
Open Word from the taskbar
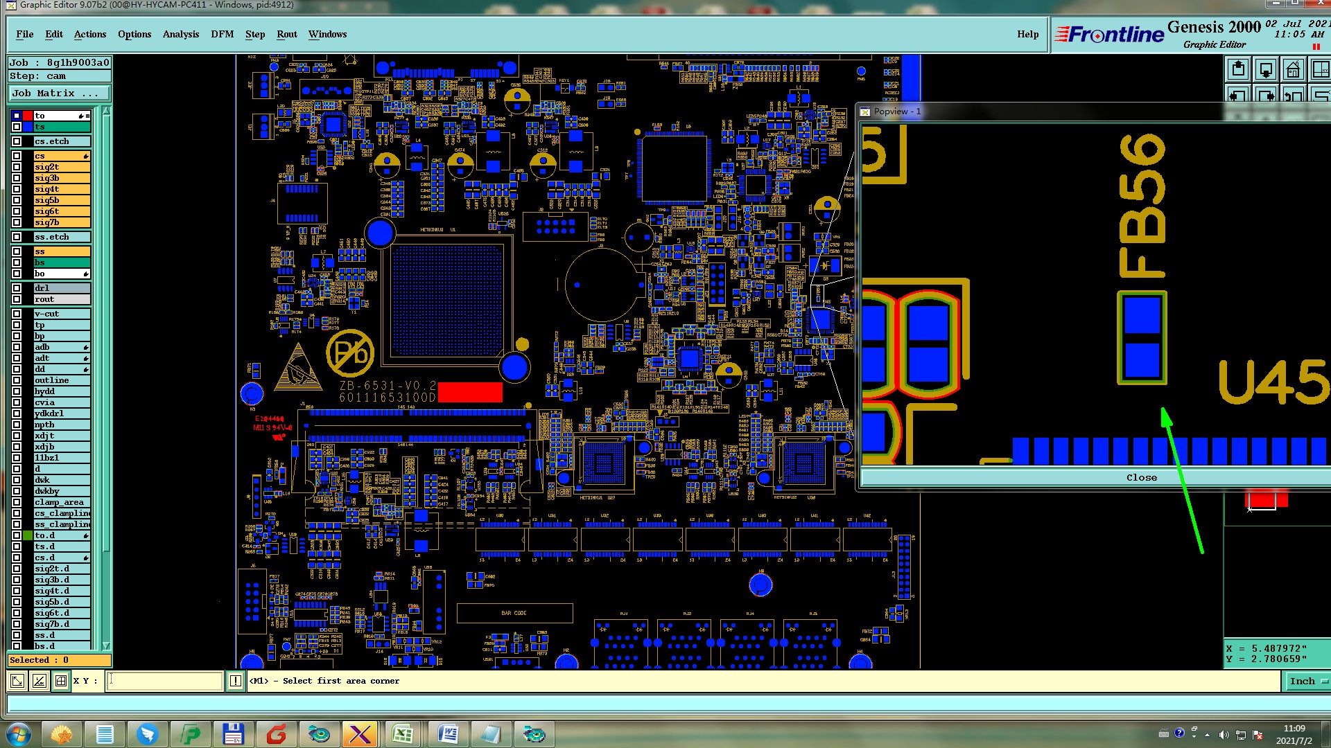click(x=447, y=734)
